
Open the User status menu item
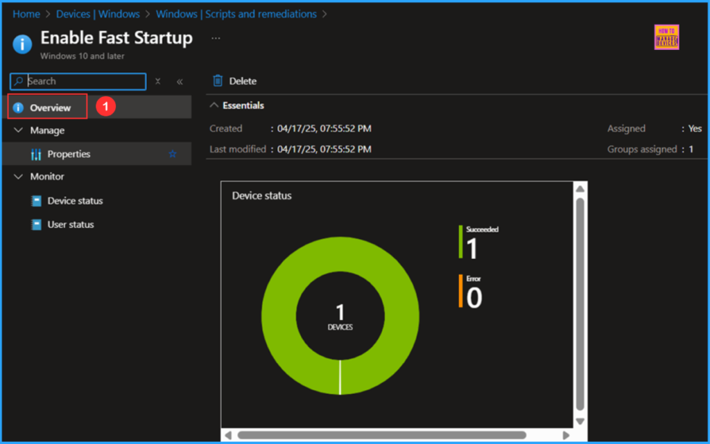click(x=71, y=224)
